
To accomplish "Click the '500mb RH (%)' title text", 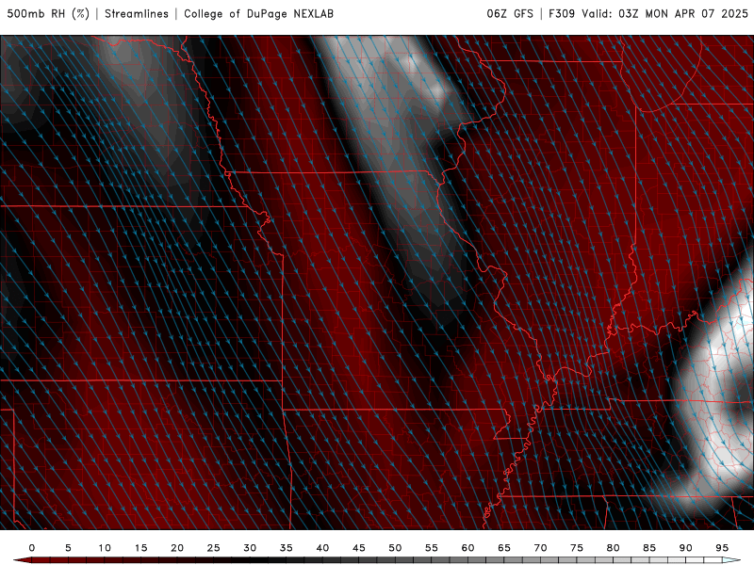I will tap(48, 13).
